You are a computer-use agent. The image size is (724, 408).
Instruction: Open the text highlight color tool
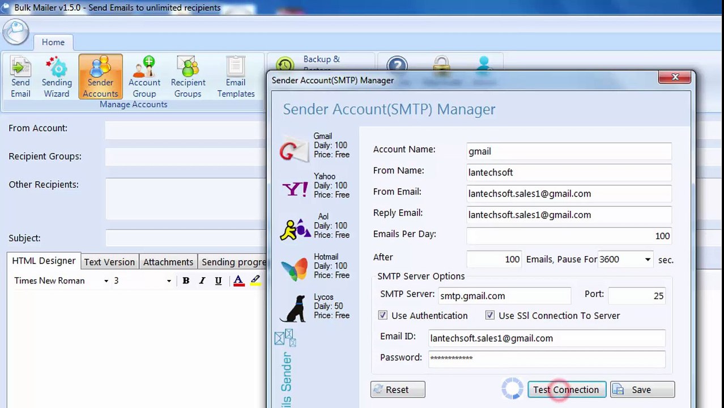(255, 280)
